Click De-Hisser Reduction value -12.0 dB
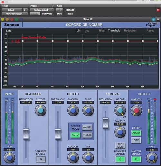Image resolution: width=161 pixels, height=166 pixels. click(26, 103)
